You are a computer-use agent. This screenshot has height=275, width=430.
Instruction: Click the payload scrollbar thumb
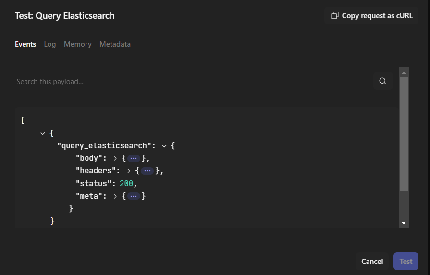pyautogui.click(x=404, y=134)
